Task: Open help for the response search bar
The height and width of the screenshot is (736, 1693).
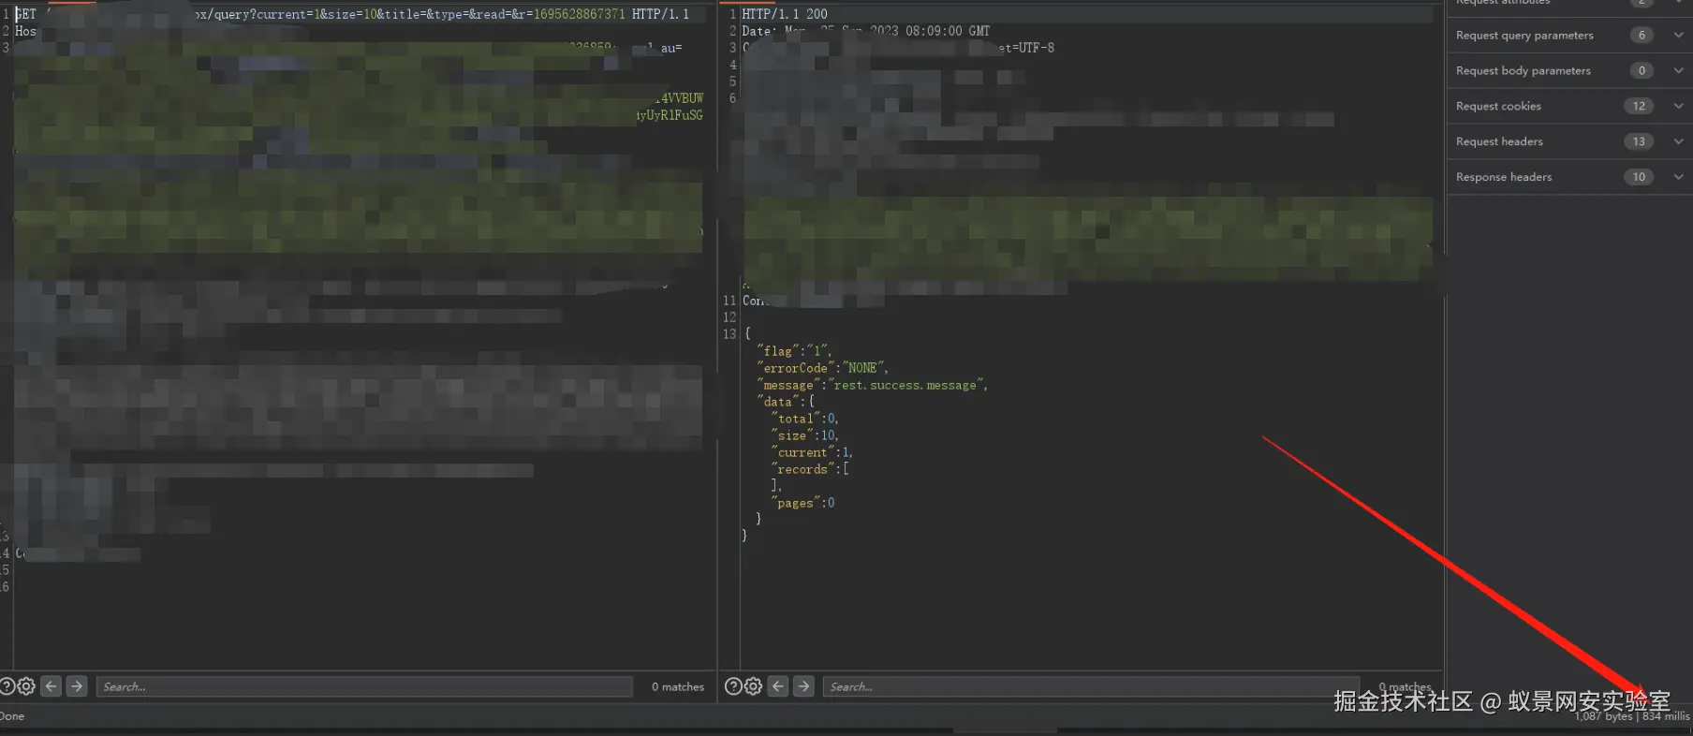Action: tap(733, 686)
